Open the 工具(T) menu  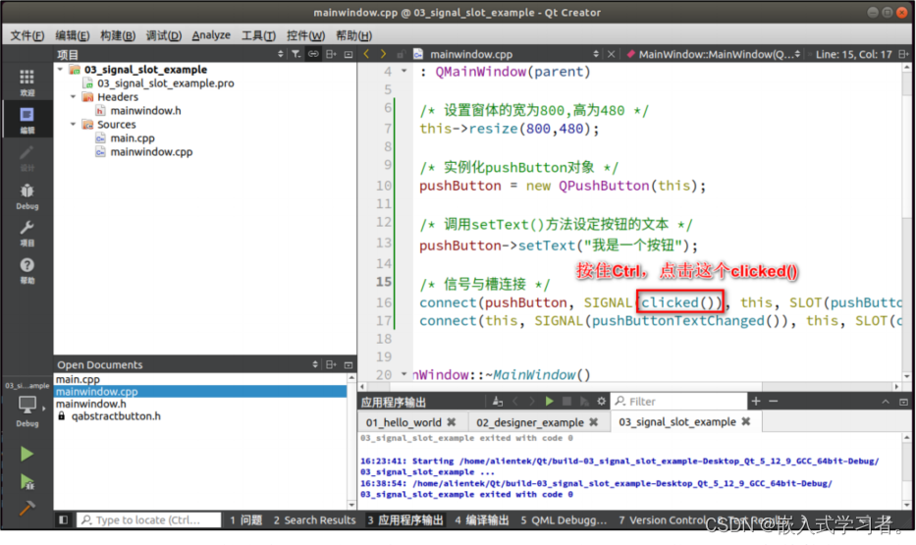click(x=258, y=35)
